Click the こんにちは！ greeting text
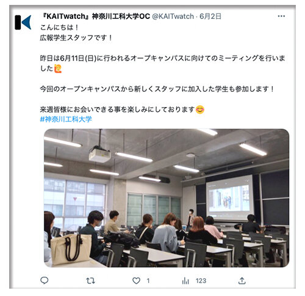 [59, 28]
